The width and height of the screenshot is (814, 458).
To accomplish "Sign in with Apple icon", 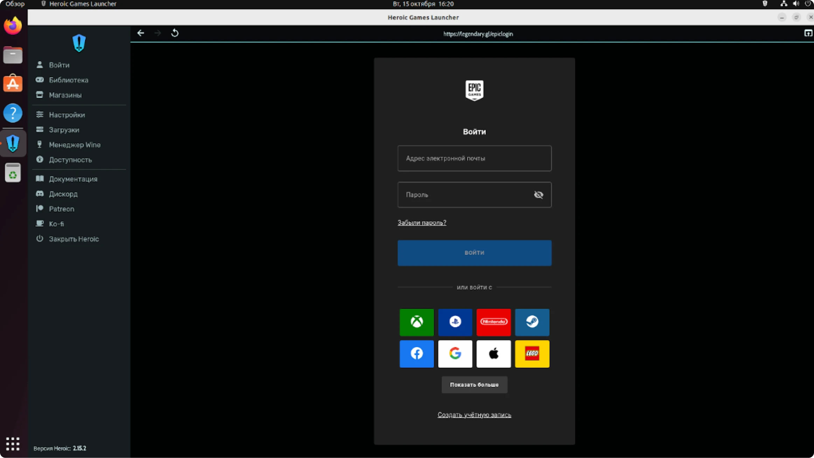I will pyautogui.click(x=493, y=353).
